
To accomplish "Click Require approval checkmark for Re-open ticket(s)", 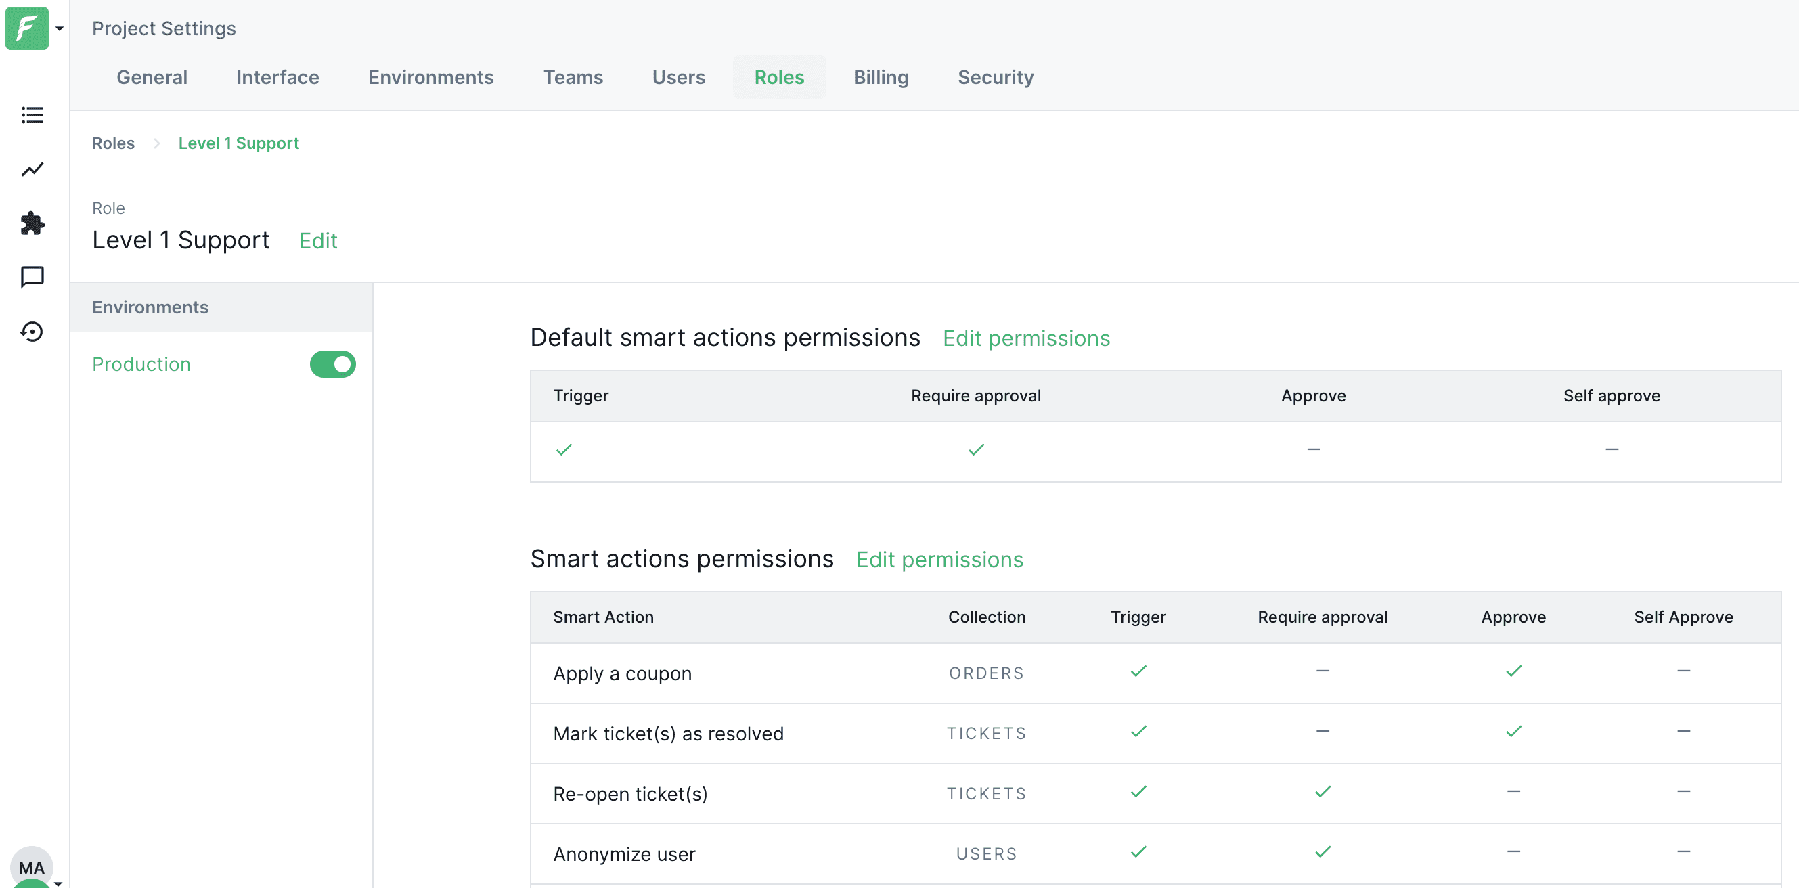I will (1323, 792).
